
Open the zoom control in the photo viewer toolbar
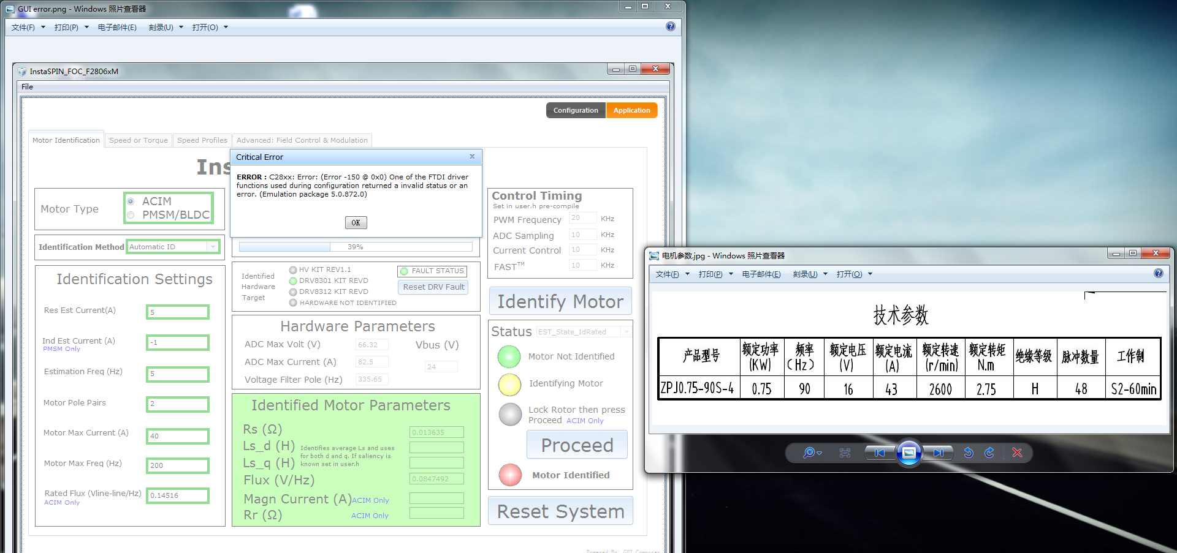pos(812,453)
